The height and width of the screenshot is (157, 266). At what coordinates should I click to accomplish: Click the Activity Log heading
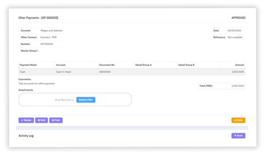[26, 136]
